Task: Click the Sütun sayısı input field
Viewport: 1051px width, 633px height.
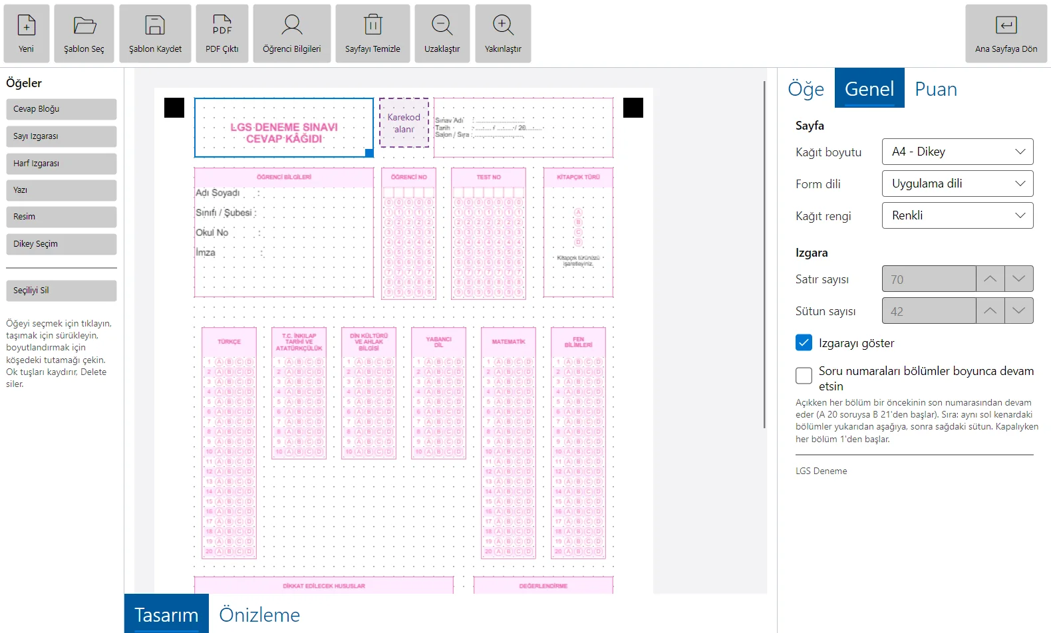Action: 929,311
